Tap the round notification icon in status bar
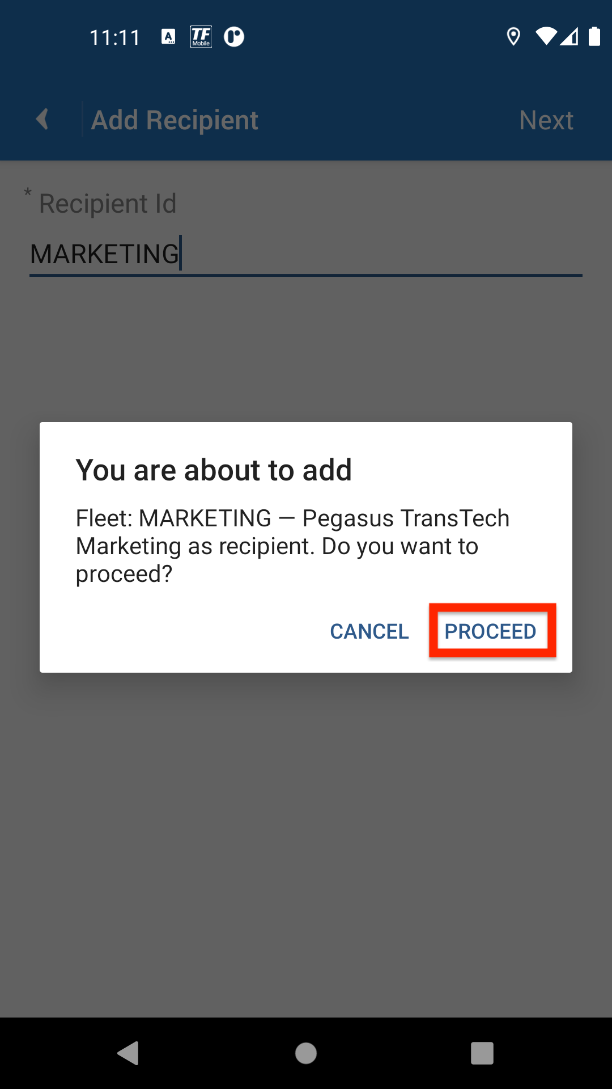Viewport: 612px width, 1089px height. [233, 37]
